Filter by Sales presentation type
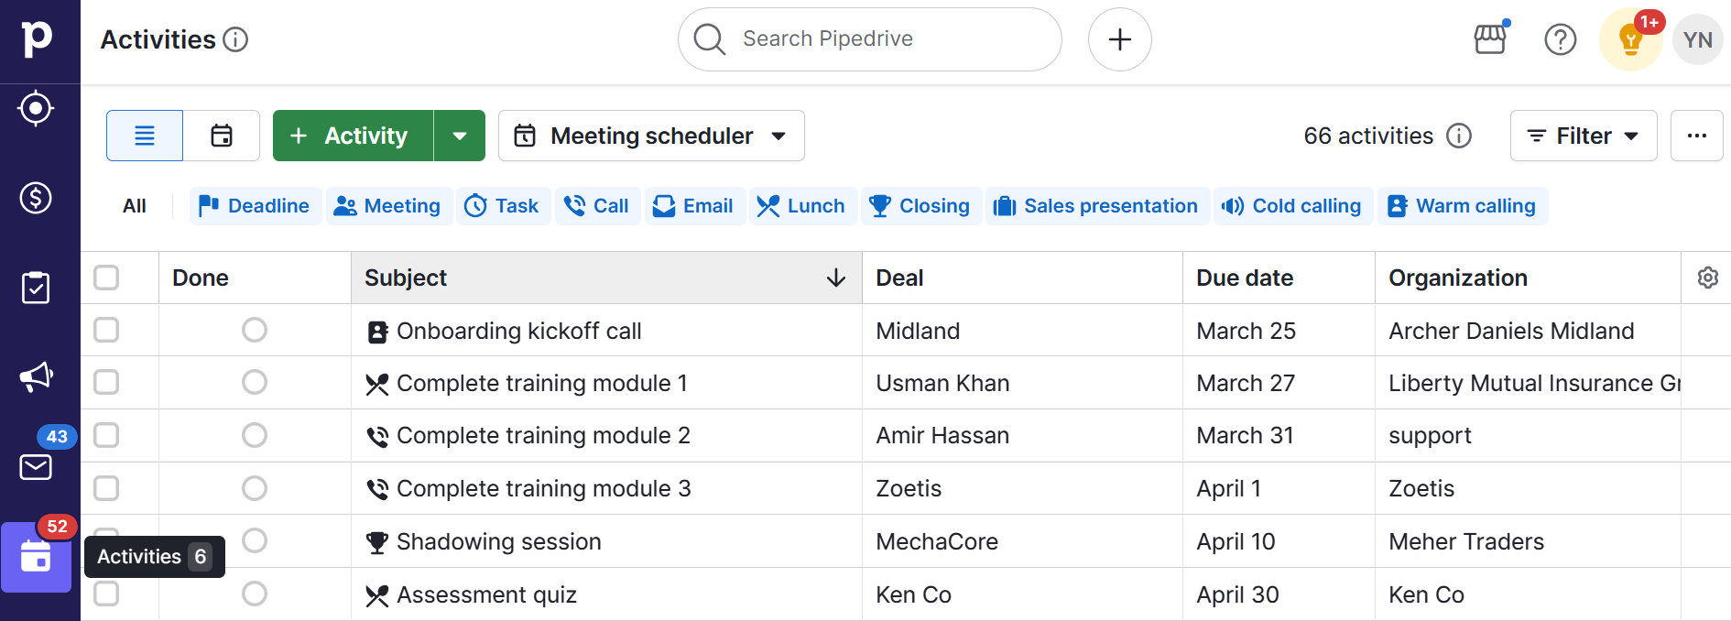 [1097, 206]
